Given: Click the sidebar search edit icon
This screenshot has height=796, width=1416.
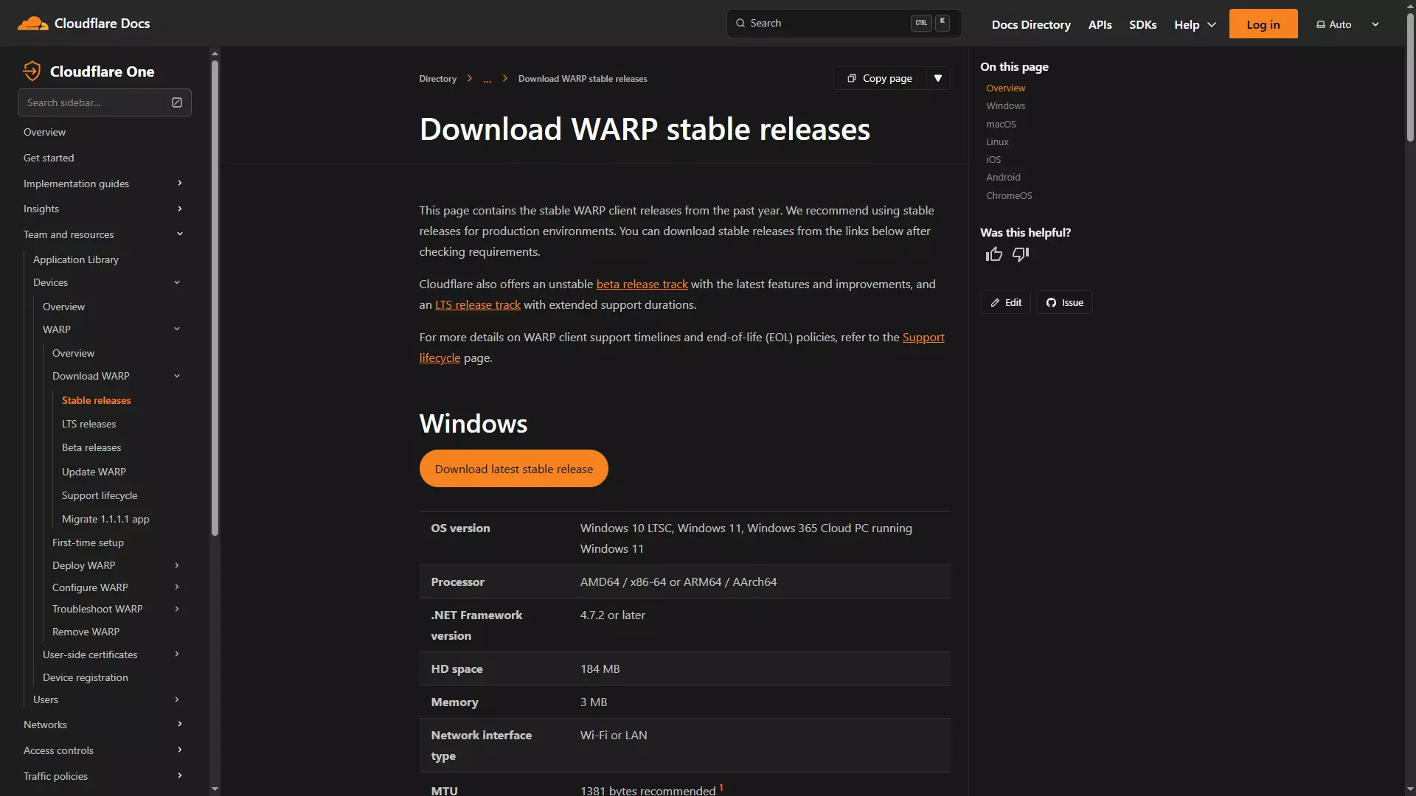Looking at the screenshot, I should (177, 102).
